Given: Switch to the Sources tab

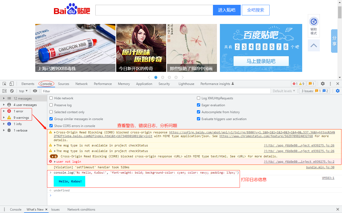Looking at the screenshot, I should click(64, 84).
